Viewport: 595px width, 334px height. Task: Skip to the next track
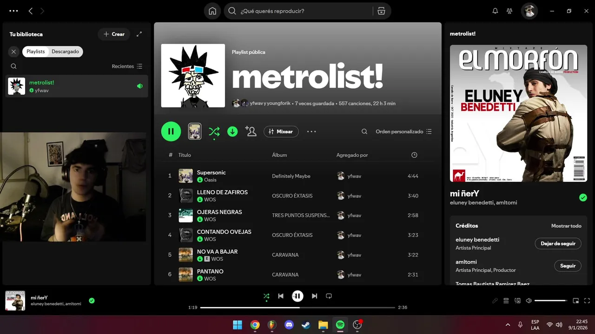(x=314, y=296)
